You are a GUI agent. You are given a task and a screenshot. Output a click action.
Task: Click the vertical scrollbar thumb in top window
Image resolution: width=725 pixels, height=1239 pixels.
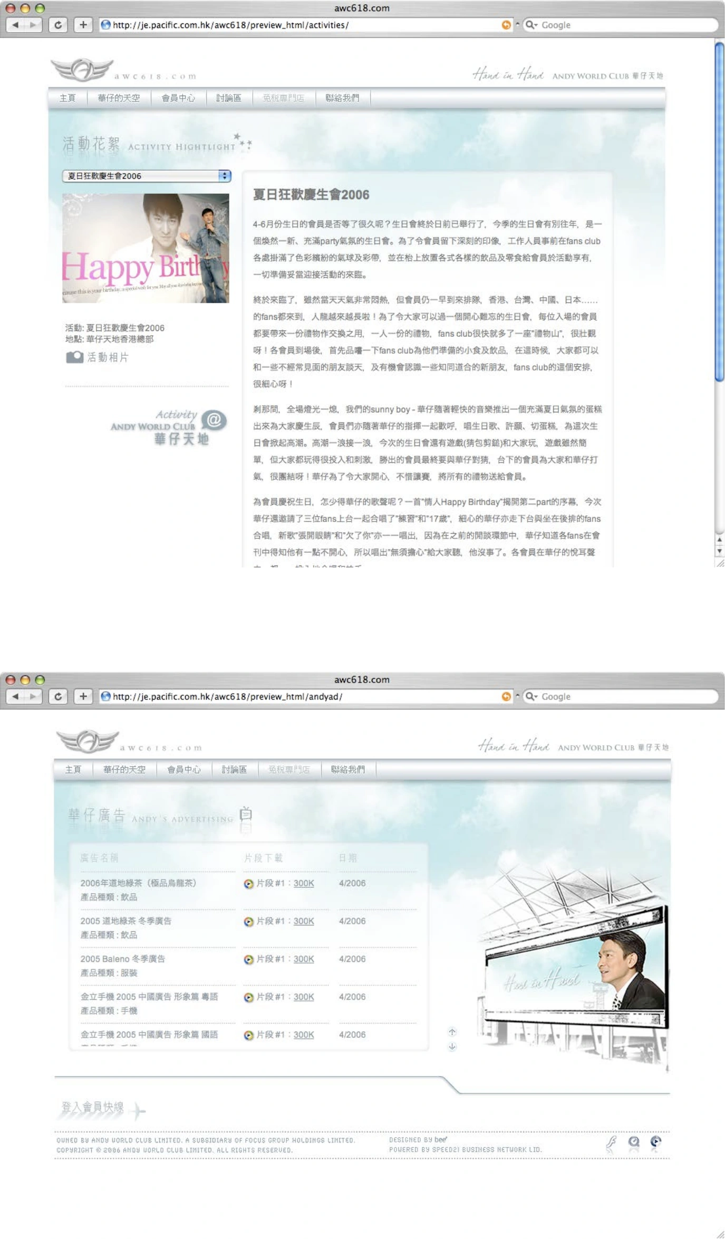719,211
